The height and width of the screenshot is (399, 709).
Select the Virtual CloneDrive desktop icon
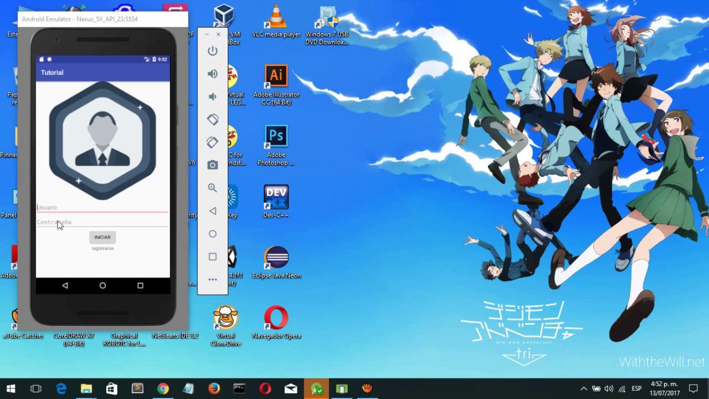[225, 326]
